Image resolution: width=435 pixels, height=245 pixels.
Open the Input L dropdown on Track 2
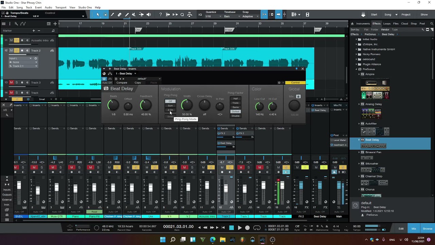tap(21, 59)
